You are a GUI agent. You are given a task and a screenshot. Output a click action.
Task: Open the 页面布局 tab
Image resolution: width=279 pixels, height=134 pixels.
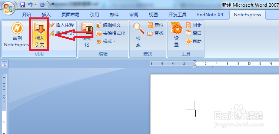point(70,15)
